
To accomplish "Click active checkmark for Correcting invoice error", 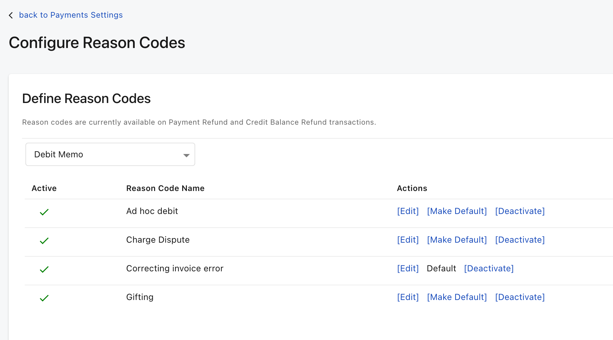I will (44, 269).
